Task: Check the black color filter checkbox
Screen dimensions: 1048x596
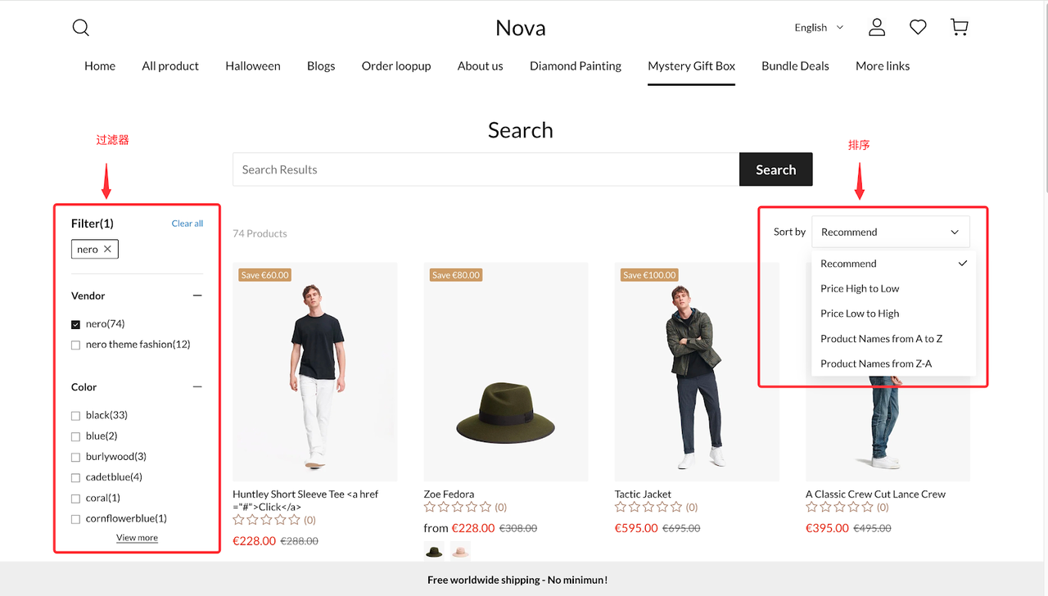Action: coord(76,416)
